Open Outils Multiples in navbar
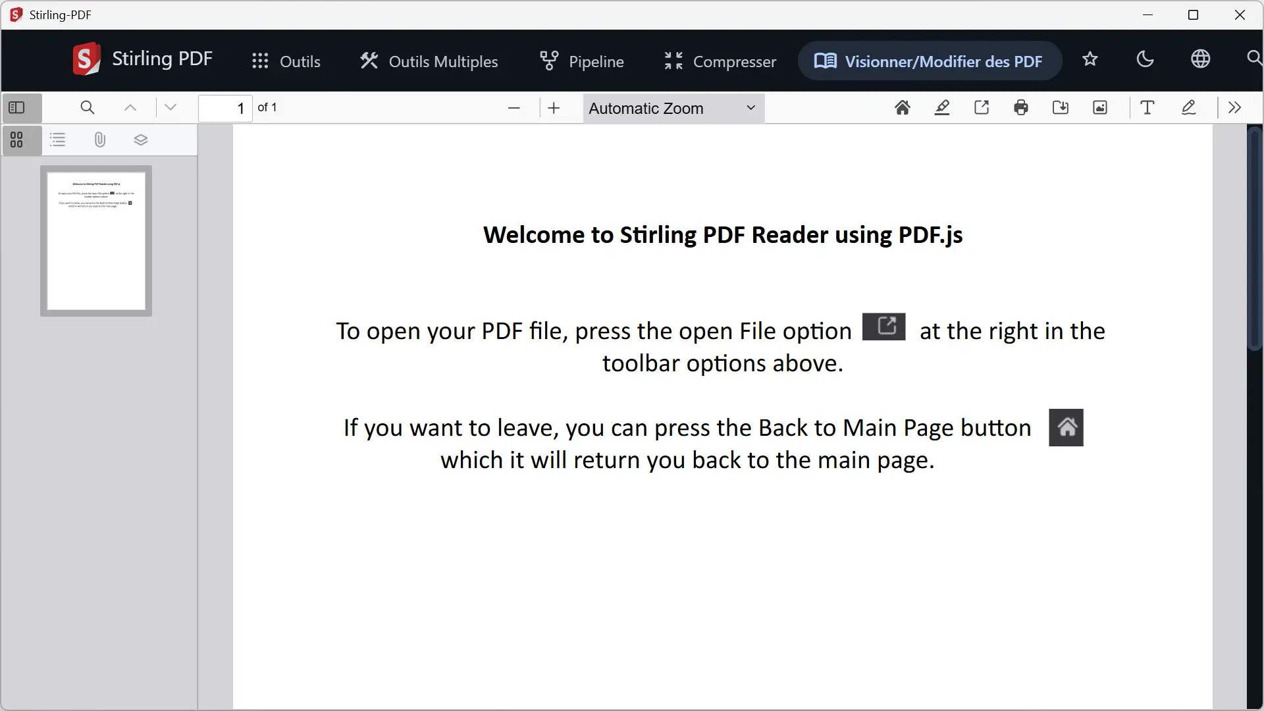Screen dimensions: 1264x711 (429, 61)
